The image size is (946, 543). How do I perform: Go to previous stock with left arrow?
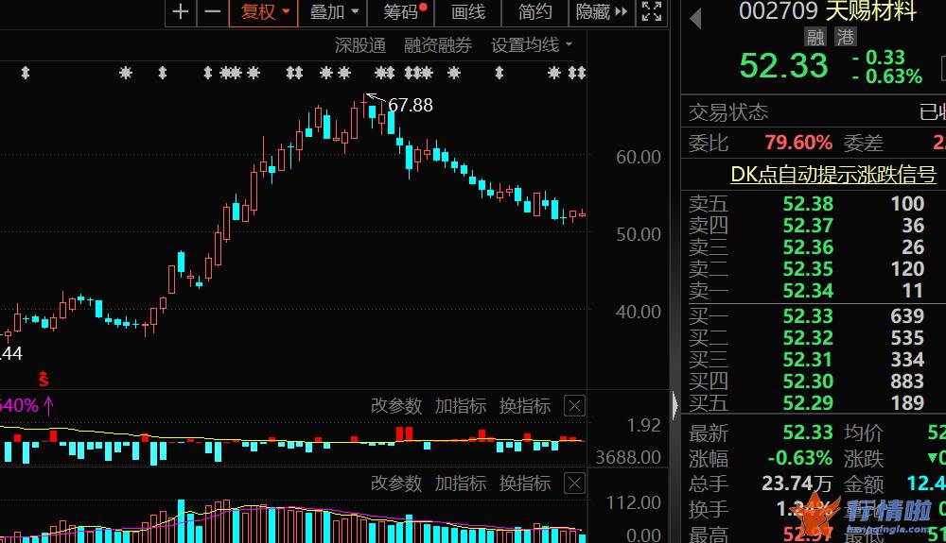tap(695, 19)
